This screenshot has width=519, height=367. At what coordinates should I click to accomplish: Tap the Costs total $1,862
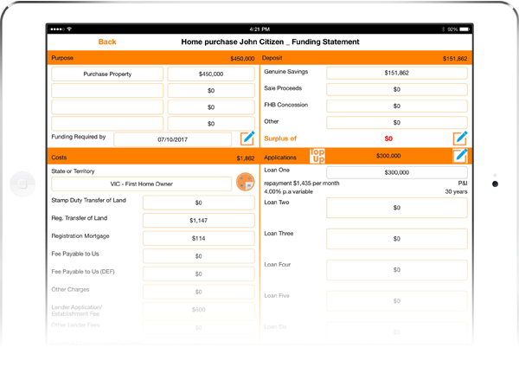pos(246,158)
